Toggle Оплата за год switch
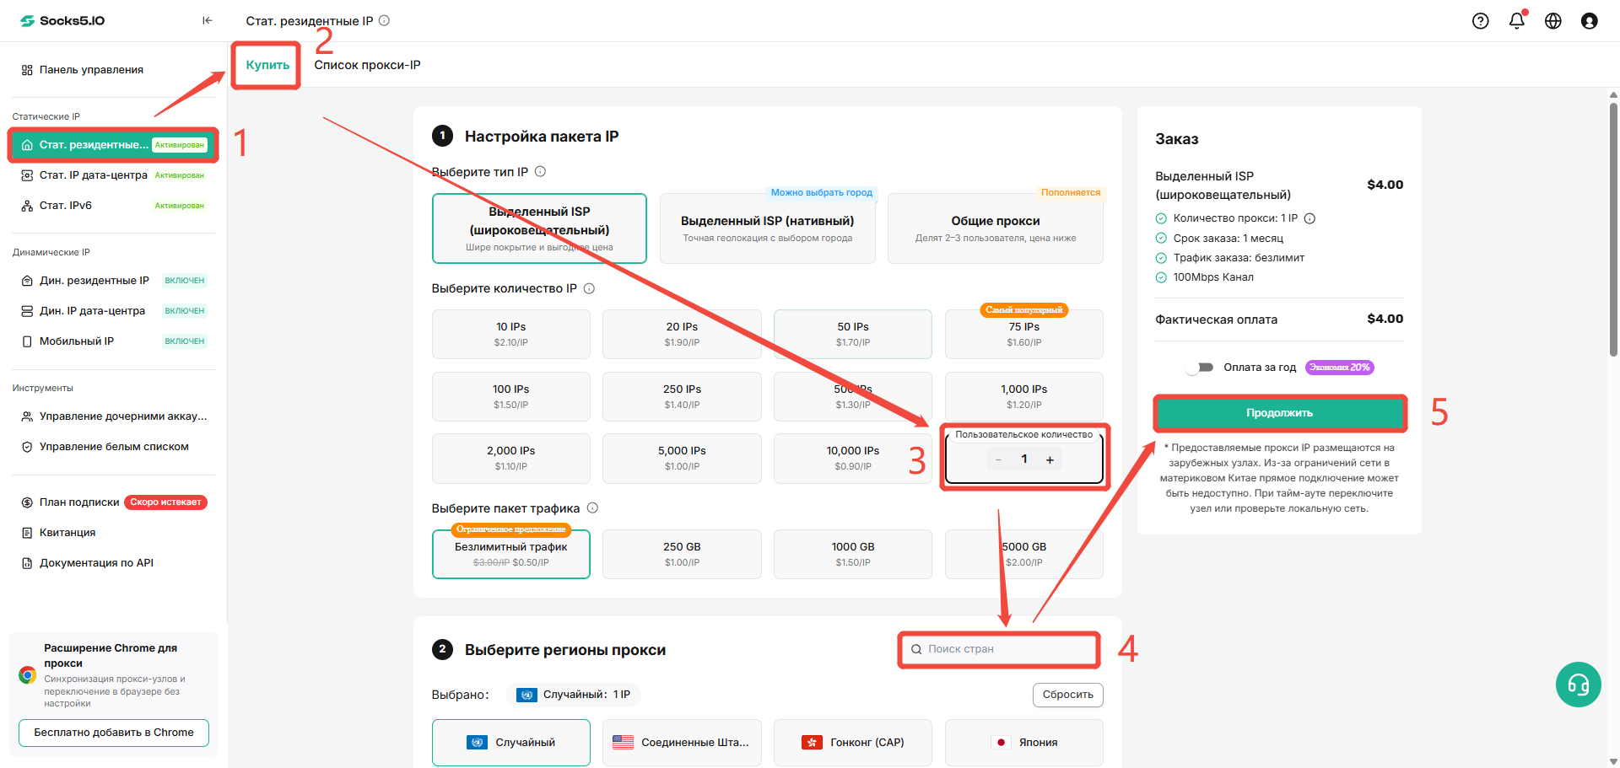 [1199, 368]
